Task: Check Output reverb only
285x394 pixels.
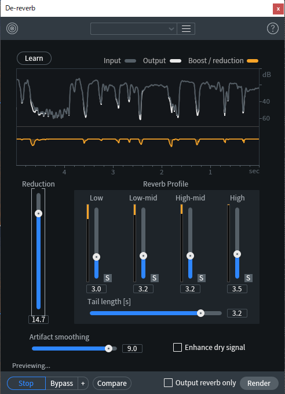Action: (x=168, y=382)
